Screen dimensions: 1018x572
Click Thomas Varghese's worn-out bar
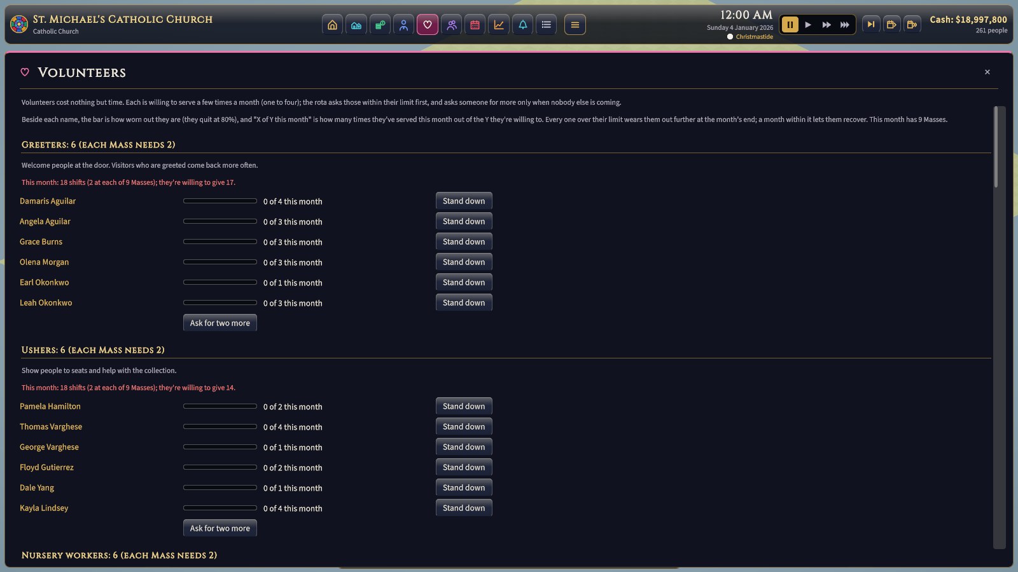click(220, 426)
